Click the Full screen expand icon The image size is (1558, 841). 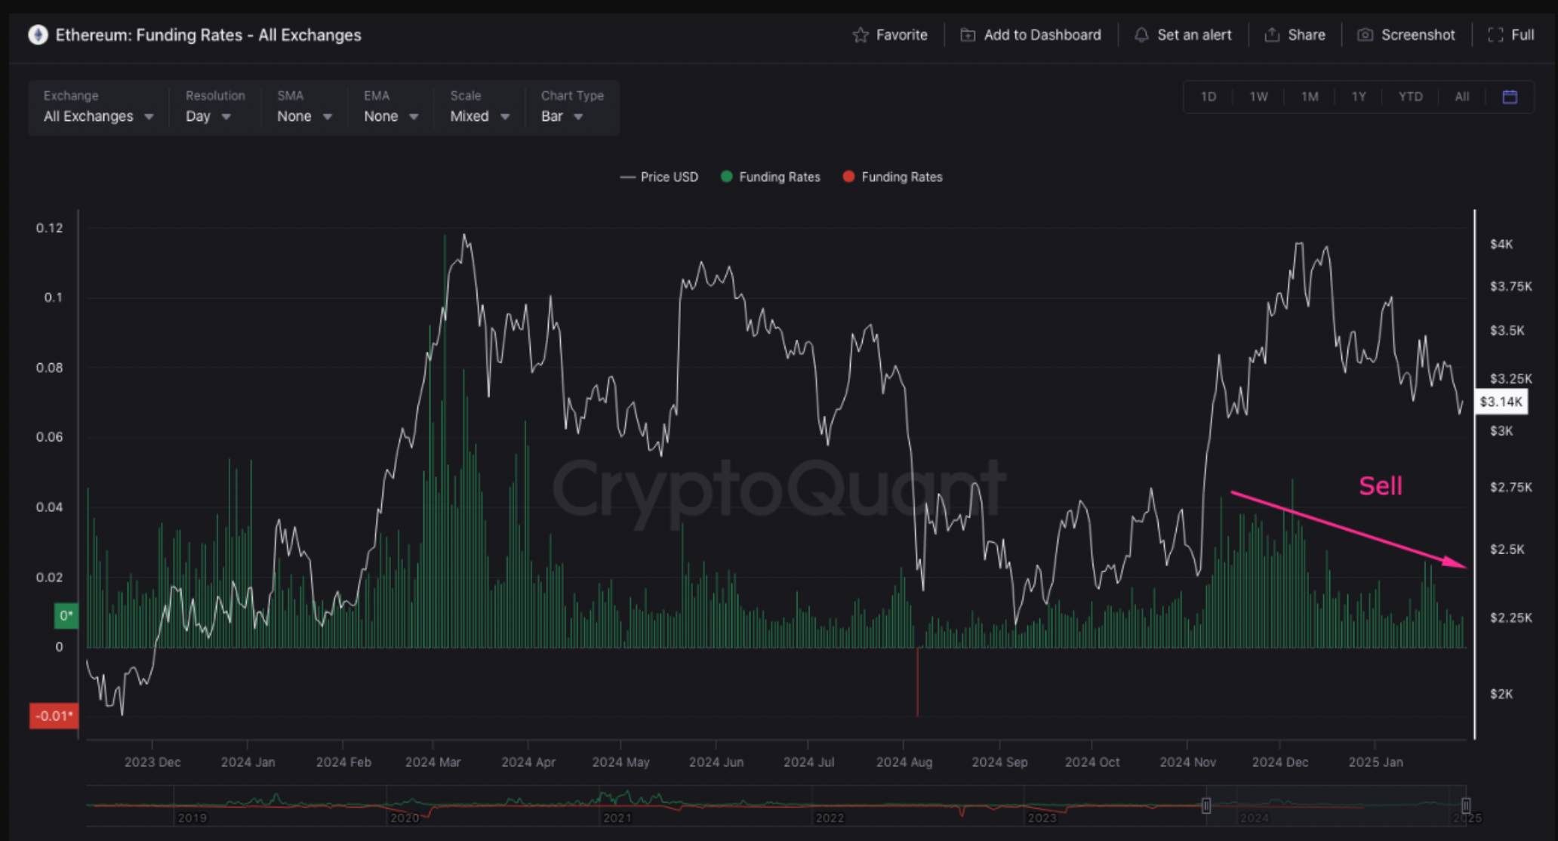(1494, 34)
